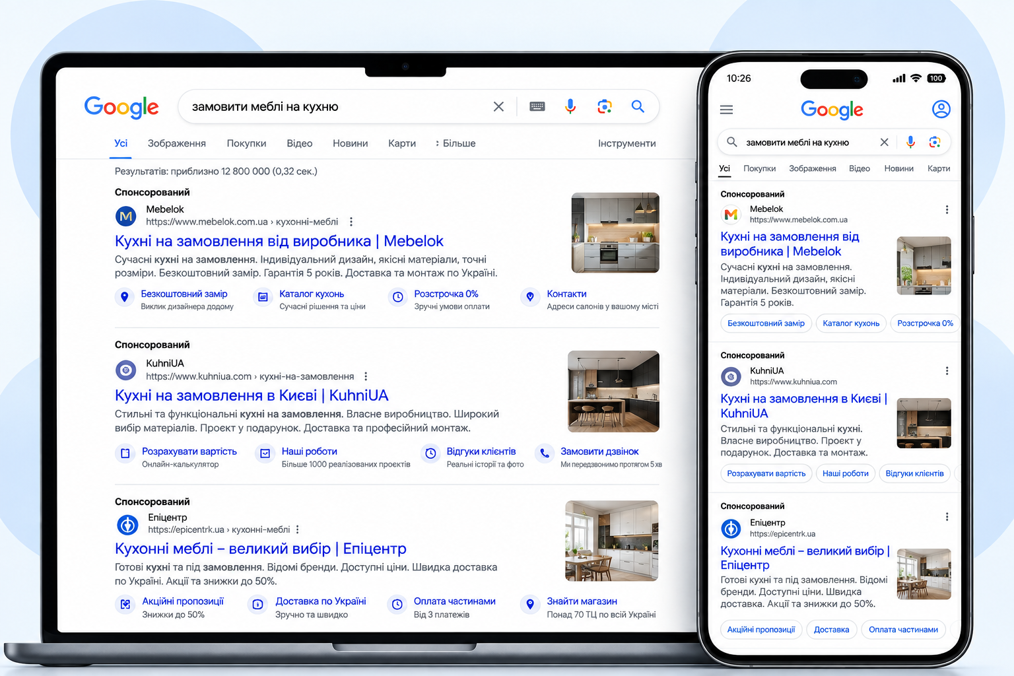Open the Наші роботи sitelink on laptop
The width and height of the screenshot is (1014, 676).
click(310, 452)
